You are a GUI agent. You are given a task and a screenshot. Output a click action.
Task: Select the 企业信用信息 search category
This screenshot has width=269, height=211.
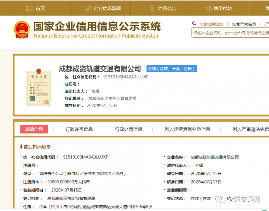tap(211, 24)
